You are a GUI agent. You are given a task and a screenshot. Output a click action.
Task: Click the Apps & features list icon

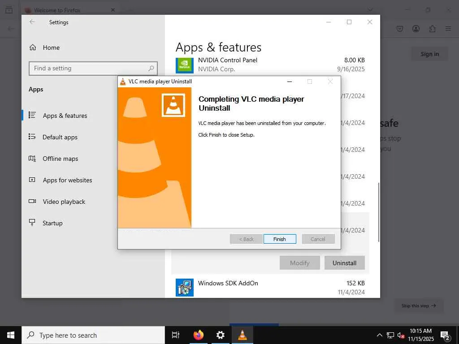point(32,115)
